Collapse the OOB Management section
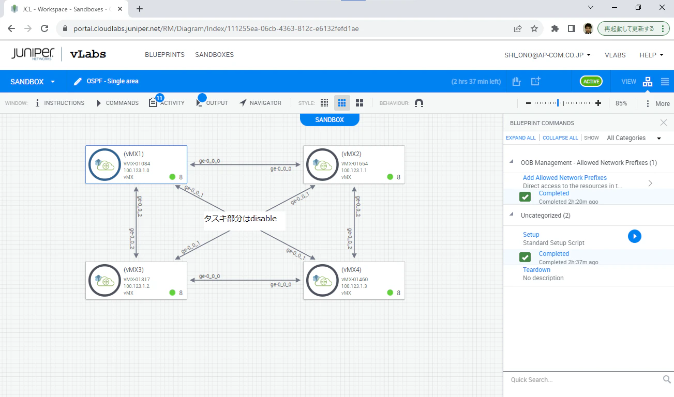 click(512, 162)
